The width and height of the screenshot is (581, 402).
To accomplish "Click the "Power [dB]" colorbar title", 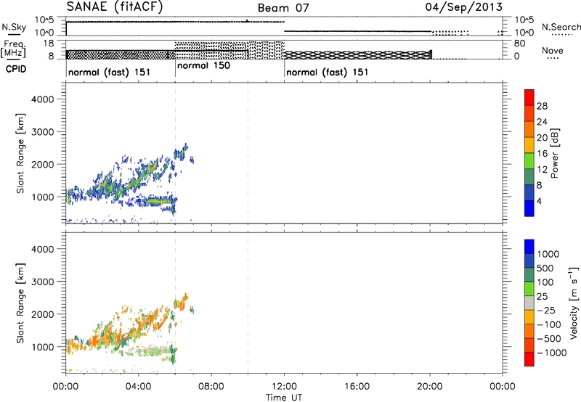I will pos(554,153).
